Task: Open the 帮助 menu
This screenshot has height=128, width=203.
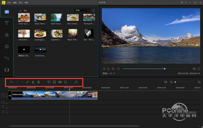Action: pos(26,3)
